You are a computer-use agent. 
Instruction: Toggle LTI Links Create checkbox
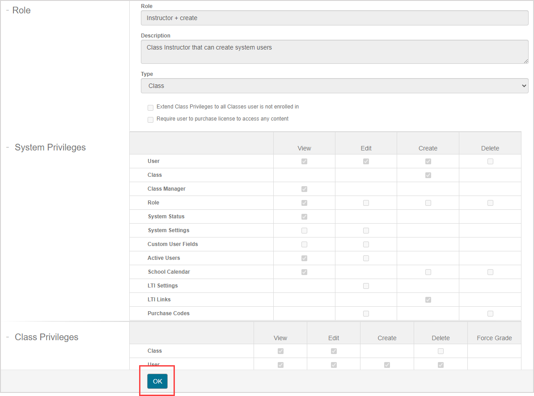coord(428,300)
